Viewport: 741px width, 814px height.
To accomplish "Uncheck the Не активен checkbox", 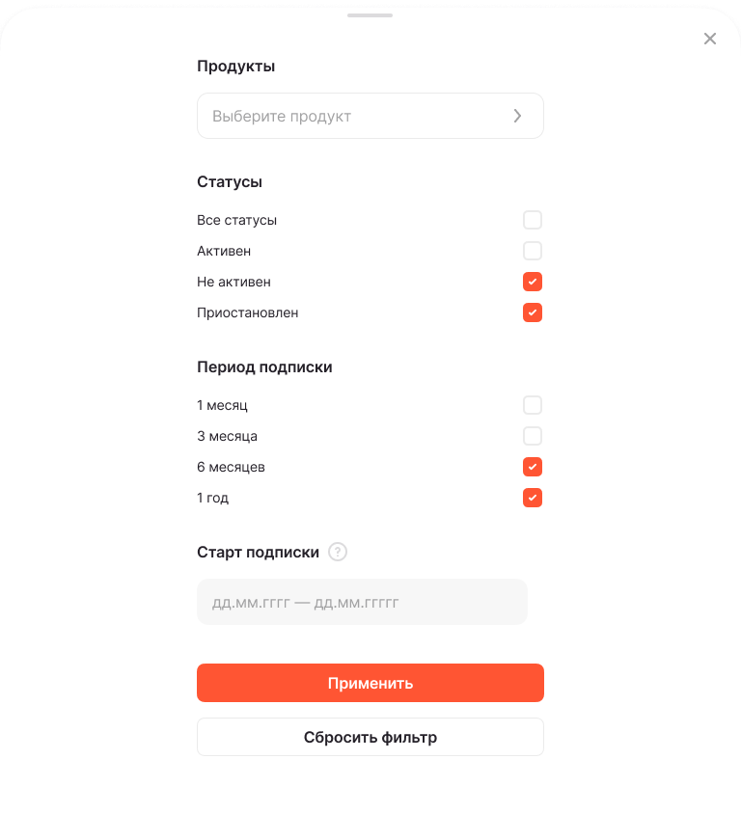I will pos(533,282).
